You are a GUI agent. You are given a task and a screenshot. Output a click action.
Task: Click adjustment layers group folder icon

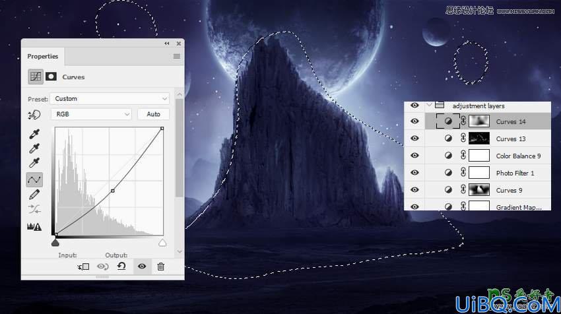[x=440, y=105]
